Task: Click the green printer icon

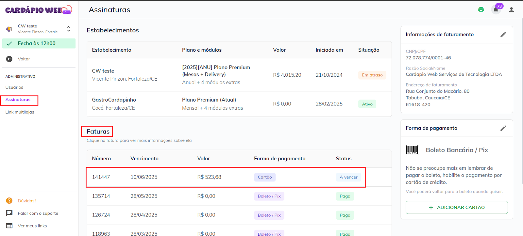Action: click(x=481, y=9)
